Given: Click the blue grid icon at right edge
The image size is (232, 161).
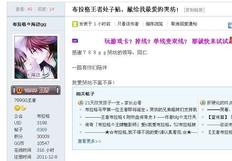Looking at the screenshot, I should pyautogui.click(x=230, y=25).
